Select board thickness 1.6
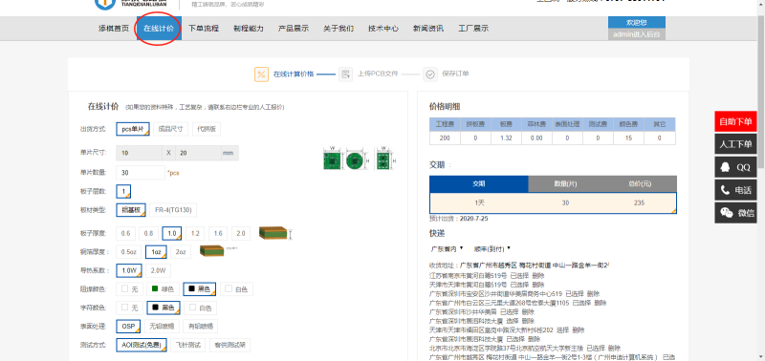The height and width of the screenshot is (361, 765). [x=218, y=233]
